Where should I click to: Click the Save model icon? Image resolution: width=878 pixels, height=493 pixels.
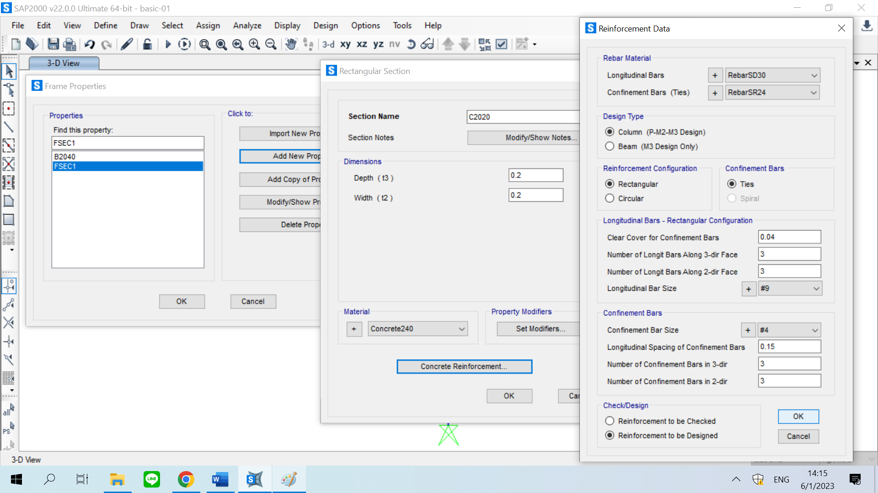pos(53,44)
